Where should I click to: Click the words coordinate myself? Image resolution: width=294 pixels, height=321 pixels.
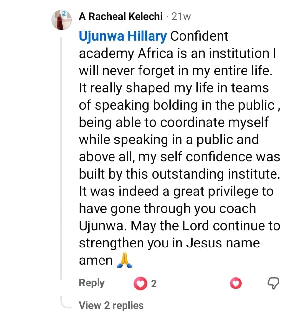click(x=215, y=122)
